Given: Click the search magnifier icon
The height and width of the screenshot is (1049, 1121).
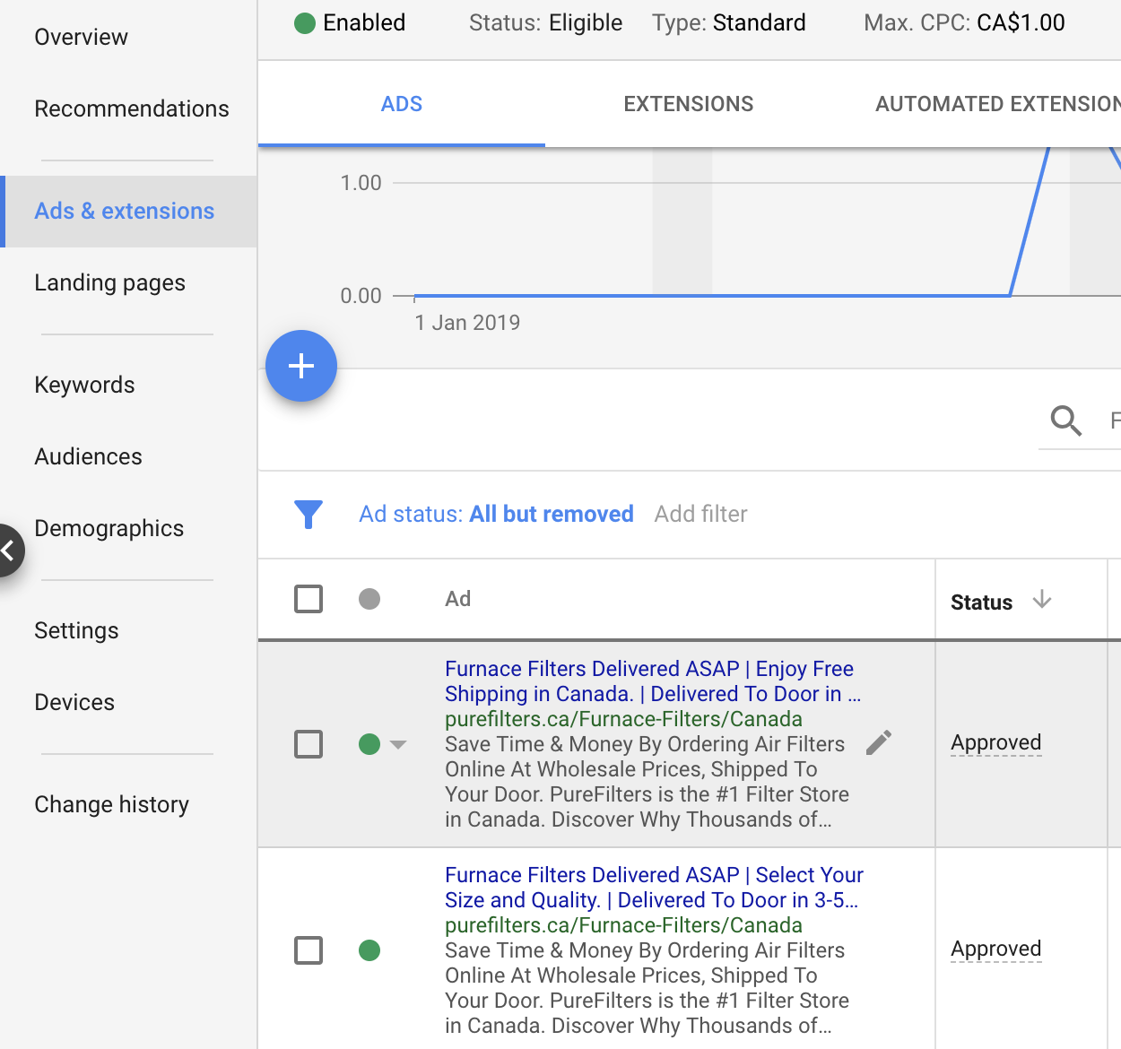Looking at the screenshot, I should 1065,420.
